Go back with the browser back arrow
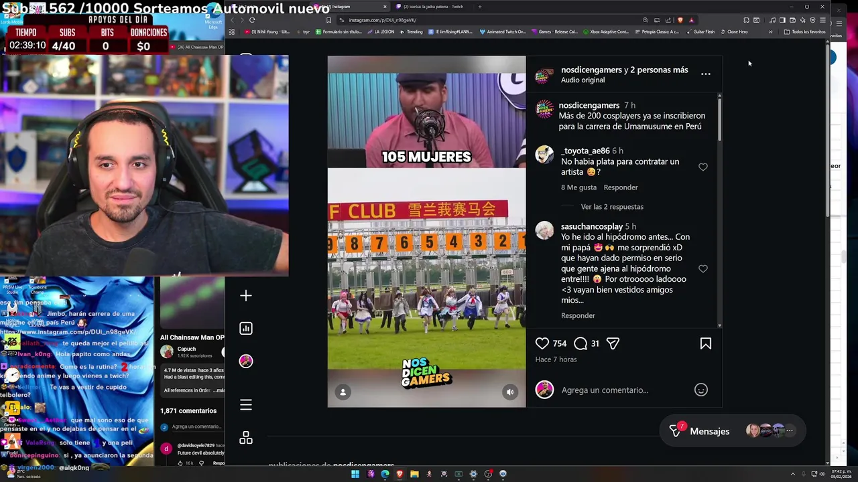Screen dimensions: 858x482 pyautogui.click(x=233, y=20)
